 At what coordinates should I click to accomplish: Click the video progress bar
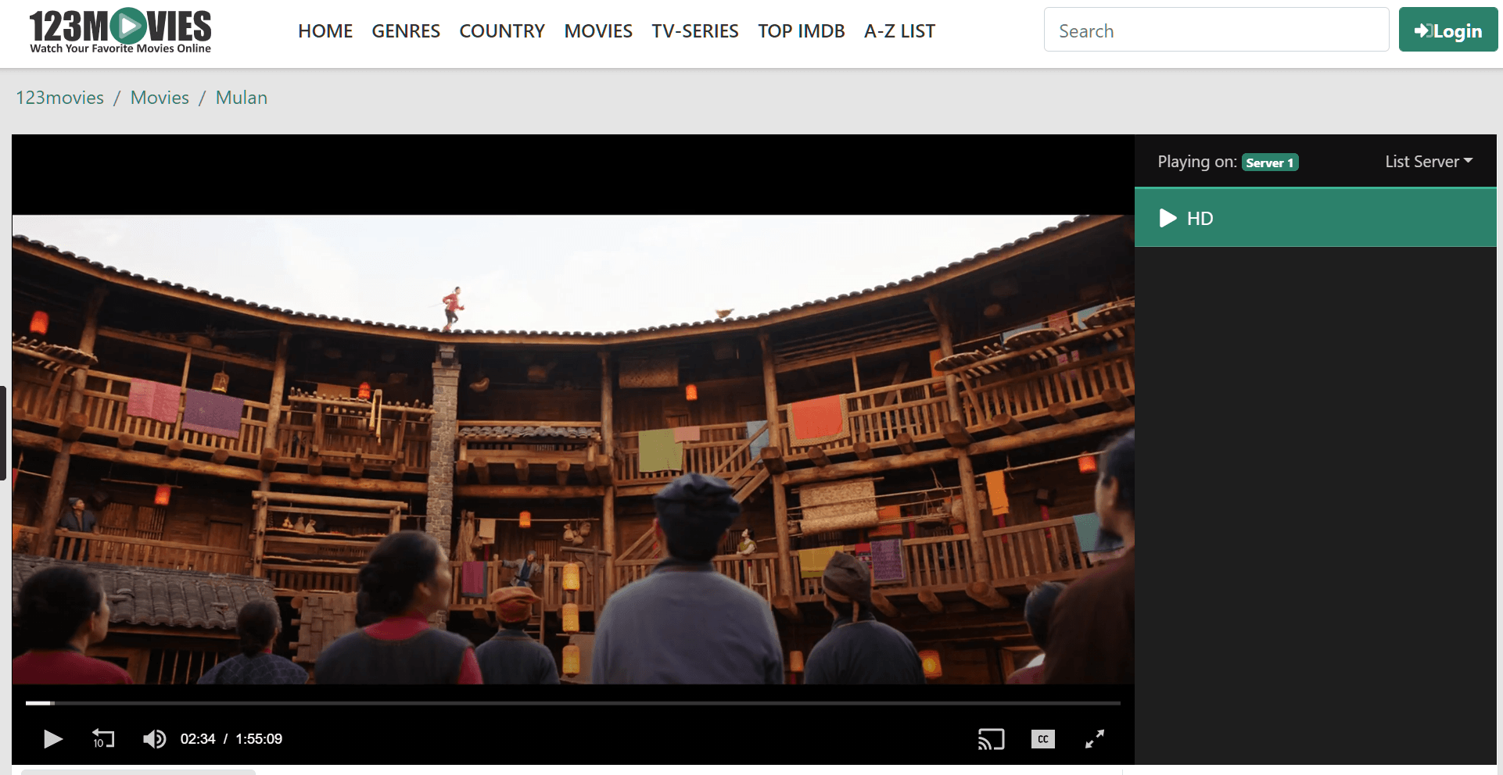[573, 703]
